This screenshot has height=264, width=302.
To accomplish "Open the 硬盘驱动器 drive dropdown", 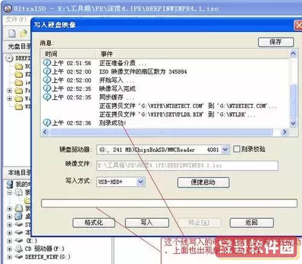I will pyautogui.click(x=225, y=149).
